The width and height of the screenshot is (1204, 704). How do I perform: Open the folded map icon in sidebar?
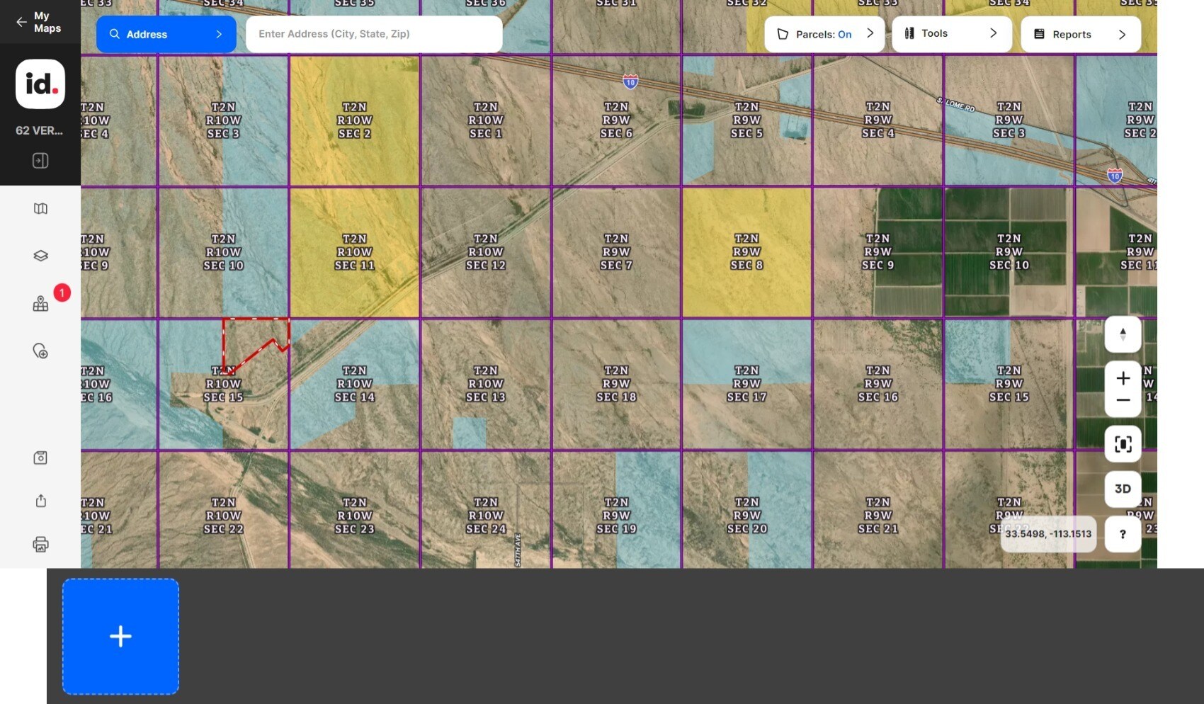pyautogui.click(x=40, y=208)
